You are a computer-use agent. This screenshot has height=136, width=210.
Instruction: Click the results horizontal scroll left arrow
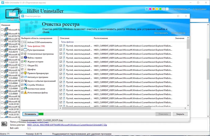coord(60,108)
